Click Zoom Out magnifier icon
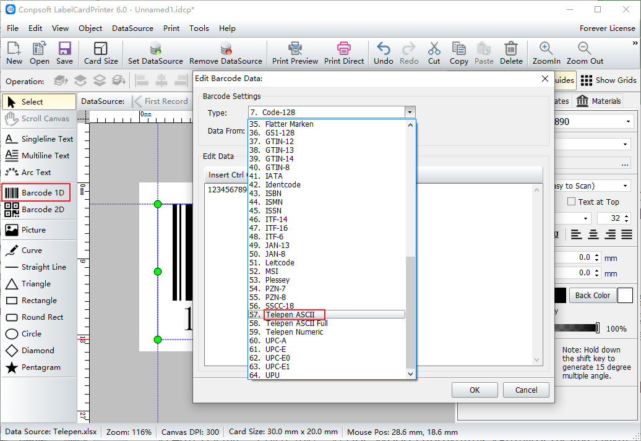Screen dimensions: 641x441 click(585, 53)
